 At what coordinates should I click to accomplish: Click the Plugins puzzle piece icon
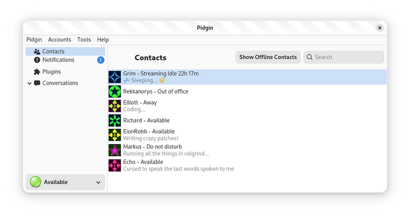click(37, 72)
